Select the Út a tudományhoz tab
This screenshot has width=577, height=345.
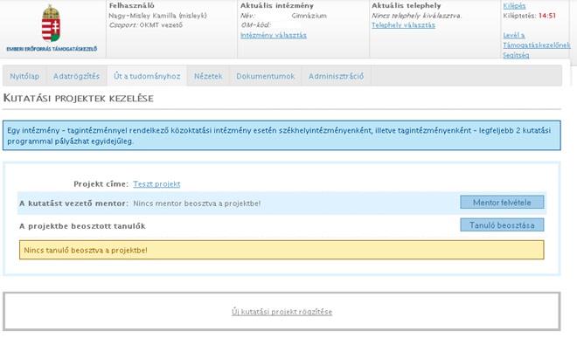(147, 76)
